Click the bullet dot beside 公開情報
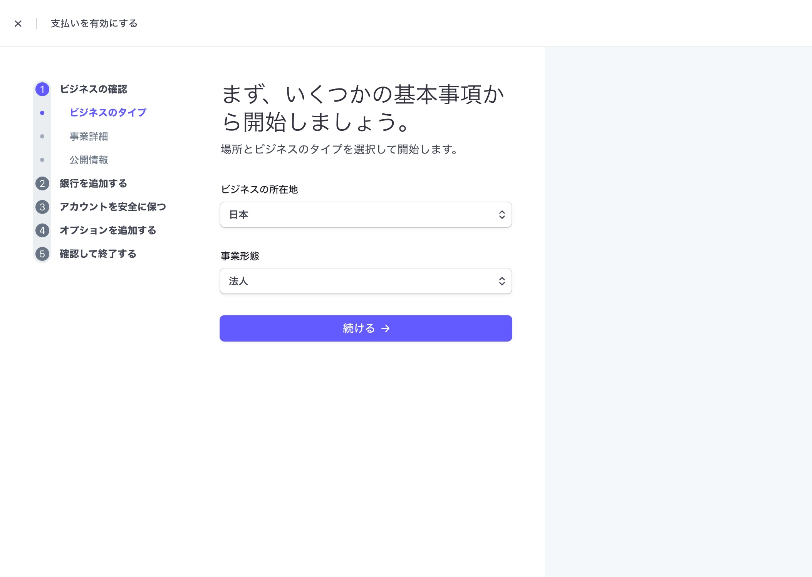This screenshot has width=812, height=577. pos(42,160)
